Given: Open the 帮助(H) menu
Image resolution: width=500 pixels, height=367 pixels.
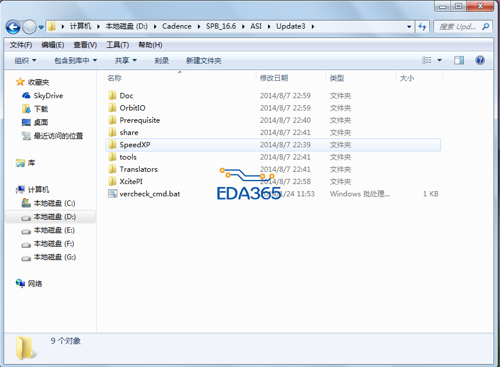Looking at the screenshot, I should tap(150, 45).
